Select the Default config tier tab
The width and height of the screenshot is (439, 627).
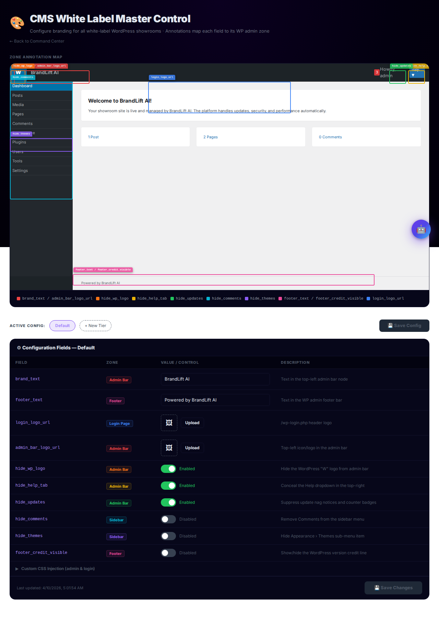click(x=62, y=326)
